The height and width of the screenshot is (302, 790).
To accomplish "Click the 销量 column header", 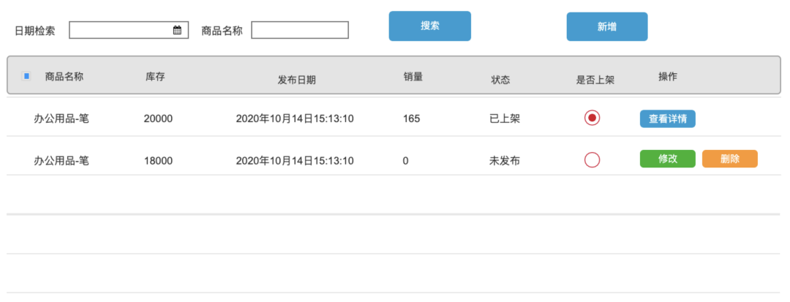I will pyautogui.click(x=413, y=76).
